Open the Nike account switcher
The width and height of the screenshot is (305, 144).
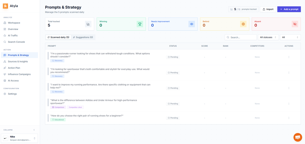pos(19,138)
